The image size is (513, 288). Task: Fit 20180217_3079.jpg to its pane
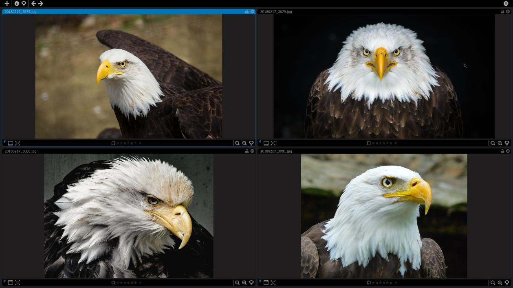click(x=273, y=143)
